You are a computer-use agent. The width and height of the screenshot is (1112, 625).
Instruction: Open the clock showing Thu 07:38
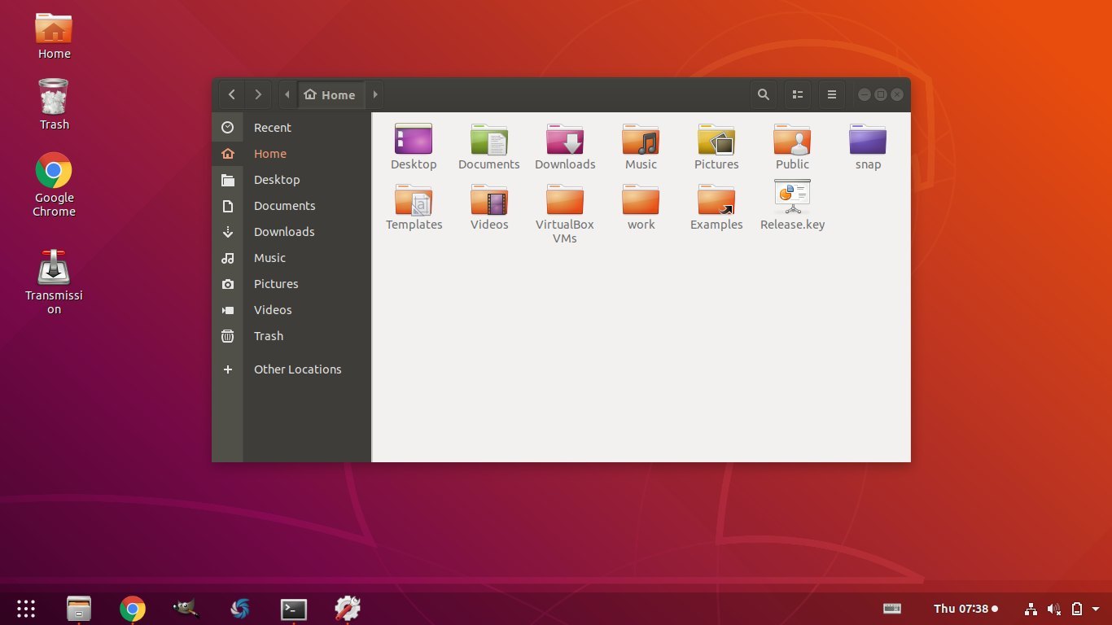965,609
